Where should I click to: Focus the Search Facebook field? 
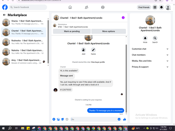pos(28,7)
